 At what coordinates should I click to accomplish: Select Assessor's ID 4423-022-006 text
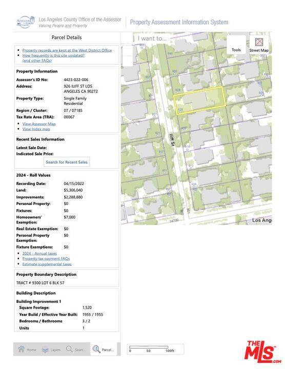(76, 79)
